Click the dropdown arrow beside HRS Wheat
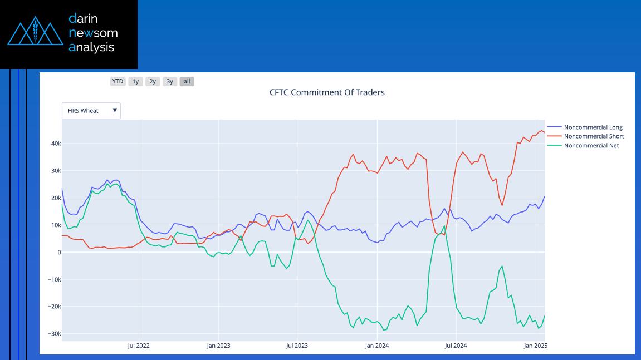This screenshot has width=641, height=360. pos(115,110)
